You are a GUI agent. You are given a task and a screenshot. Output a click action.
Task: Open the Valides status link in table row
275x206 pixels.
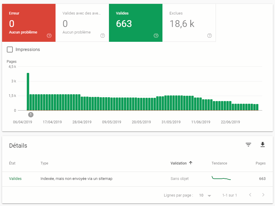pos(15,179)
